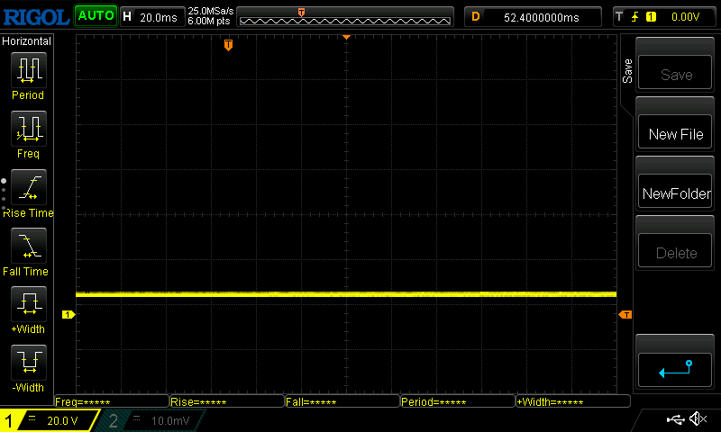
Task: Click the channel 1 ground level marker
Action: (68, 314)
